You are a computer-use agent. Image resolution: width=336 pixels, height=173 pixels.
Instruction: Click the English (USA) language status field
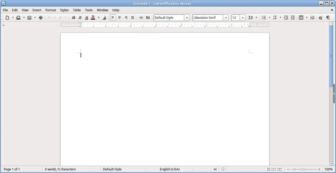170,169
